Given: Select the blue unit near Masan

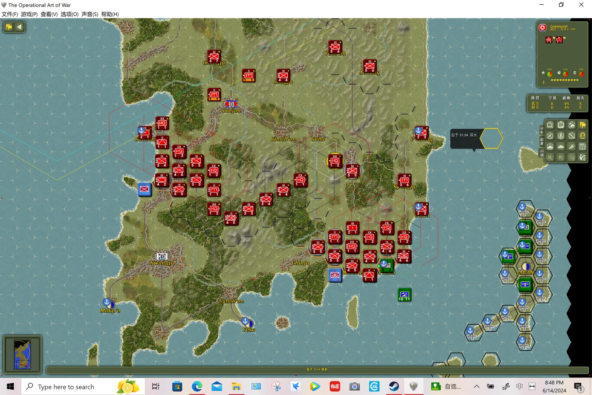Looking at the screenshot, I should tap(335, 275).
